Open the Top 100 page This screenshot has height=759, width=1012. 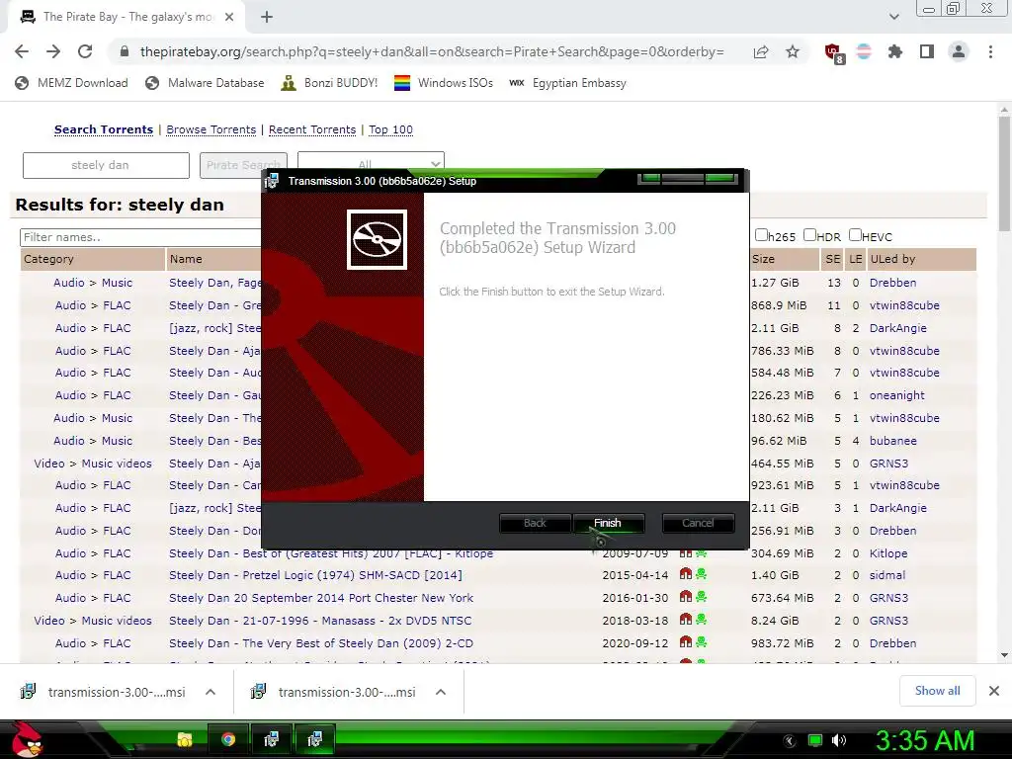390,129
